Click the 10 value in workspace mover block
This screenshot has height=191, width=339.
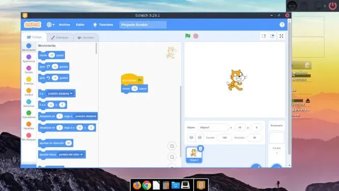click(135, 89)
